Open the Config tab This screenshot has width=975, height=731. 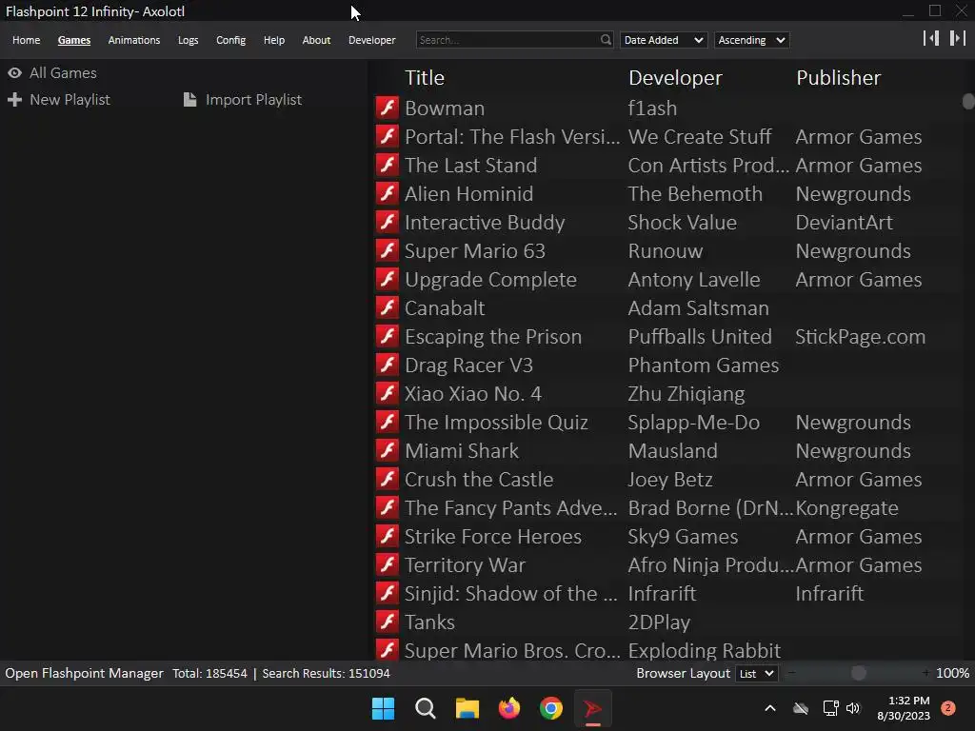tap(230, 40)
